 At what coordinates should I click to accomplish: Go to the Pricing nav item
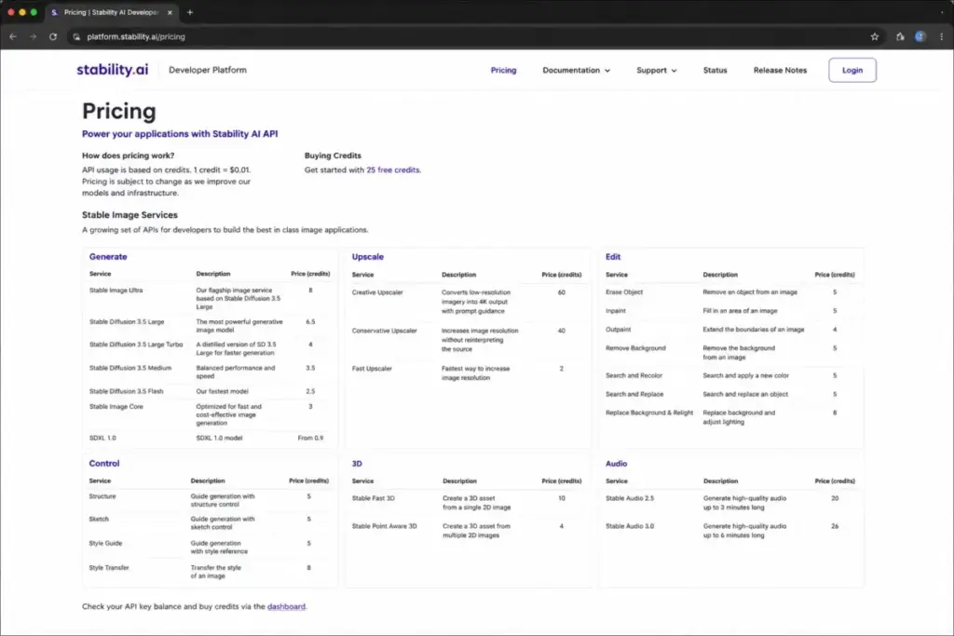point(503,70)
